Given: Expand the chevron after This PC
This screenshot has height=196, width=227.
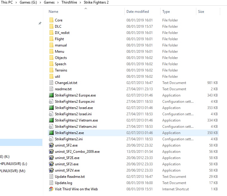Looking at the screenshot, I should pos(16,2).
